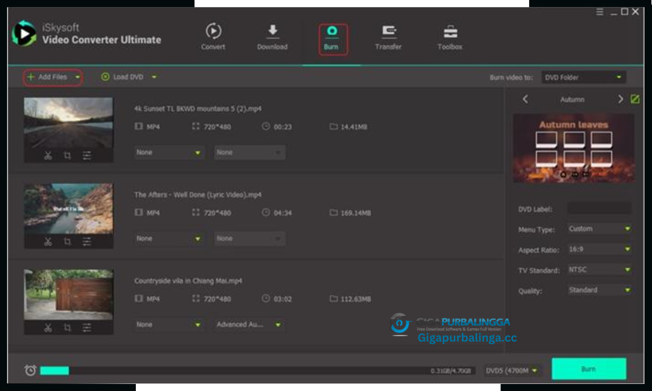The width and height of the screenshot is (652, 391).
Task: Open effects settings for 4k Sunset video
Action: (x=87, y=156)
